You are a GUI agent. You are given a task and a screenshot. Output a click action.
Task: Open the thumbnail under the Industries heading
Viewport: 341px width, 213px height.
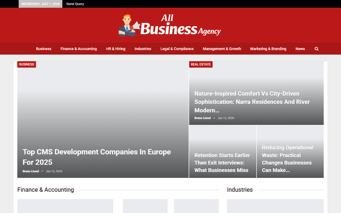(x=275, y=206)
